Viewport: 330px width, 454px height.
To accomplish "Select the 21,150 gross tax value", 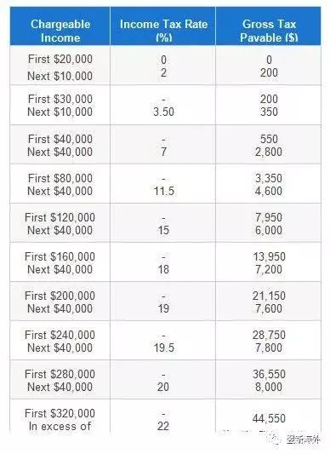I will [269, 296].
